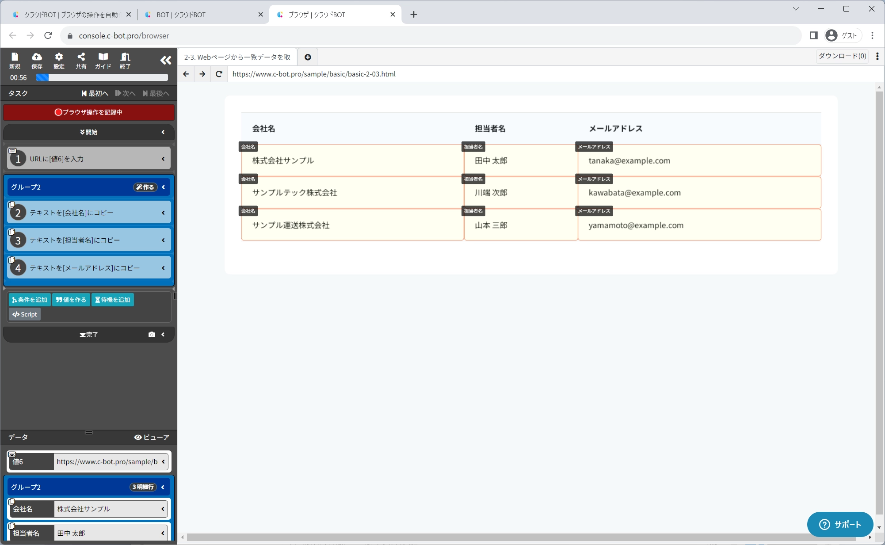Click the 共有 (Share) icon
This screenshot has height=545, width=885.
tap(81, 61)
